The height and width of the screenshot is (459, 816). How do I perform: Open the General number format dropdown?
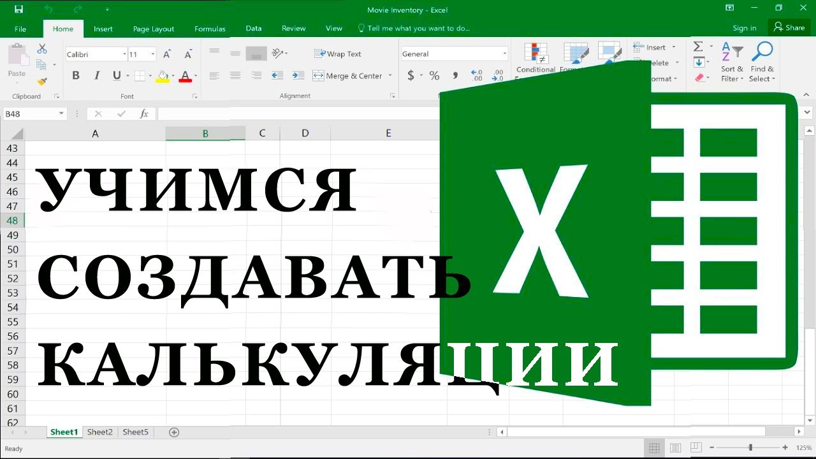(505, 54)
